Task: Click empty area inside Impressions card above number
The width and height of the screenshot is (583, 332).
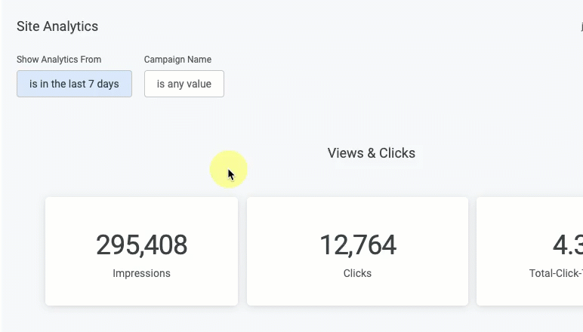Action: click(x=142, y=214)
